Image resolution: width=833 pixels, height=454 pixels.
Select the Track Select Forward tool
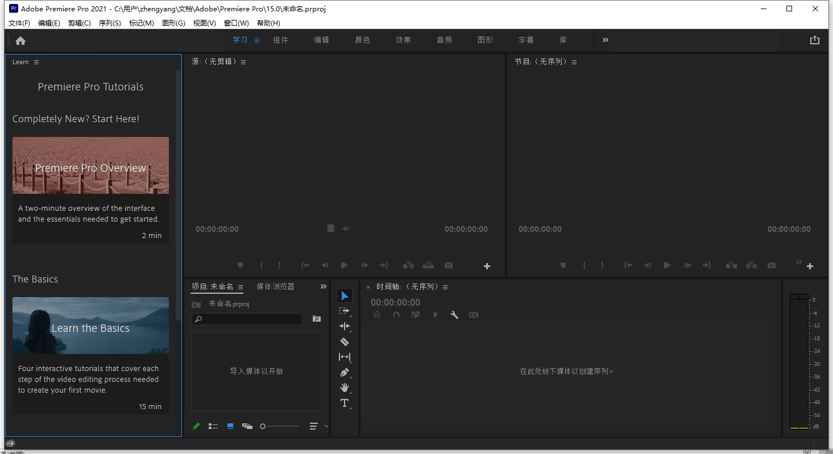pyautogui.click(x=345, y=311)
